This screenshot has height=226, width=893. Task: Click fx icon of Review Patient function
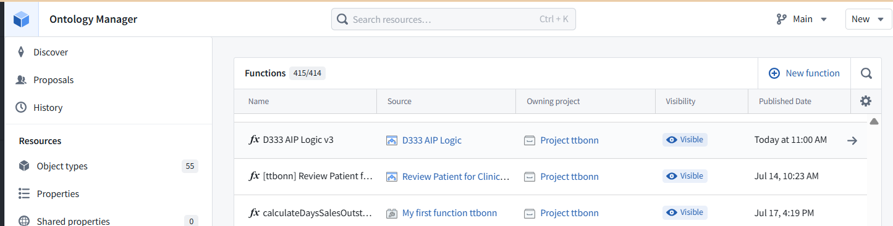click(x=254, y=176)
